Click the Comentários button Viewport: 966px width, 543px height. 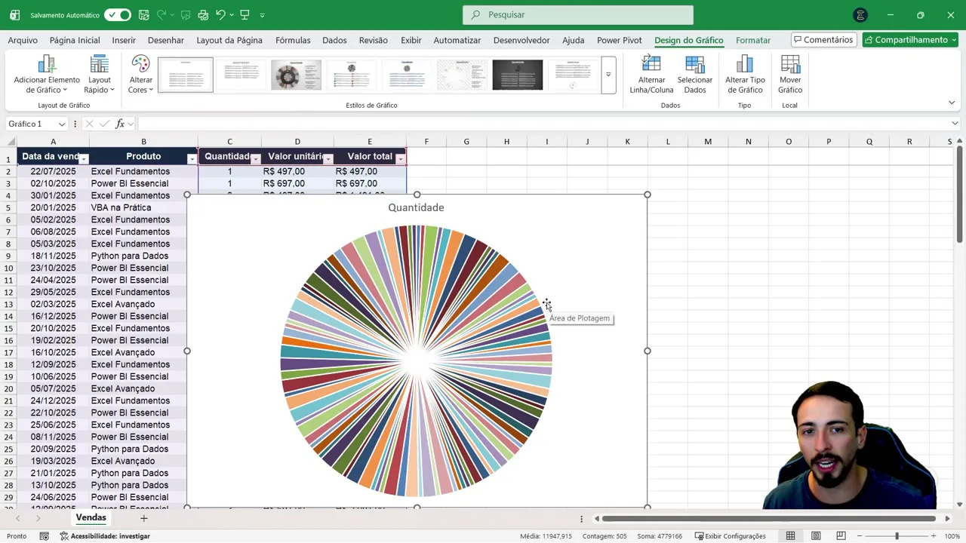click(x=823, y=40)
